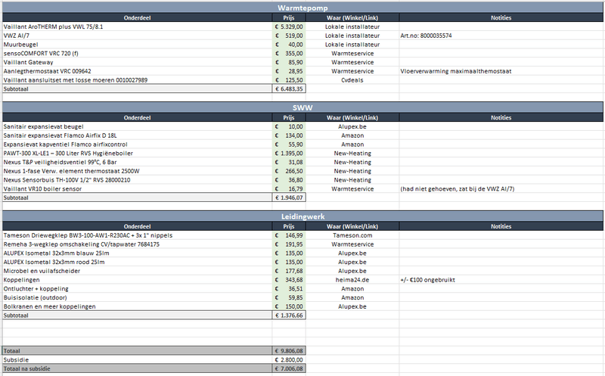Click the Vaillant AroTHERM plus VWL 75/8.1 cell
The image size is (605, 376).
tap(137, 26)
